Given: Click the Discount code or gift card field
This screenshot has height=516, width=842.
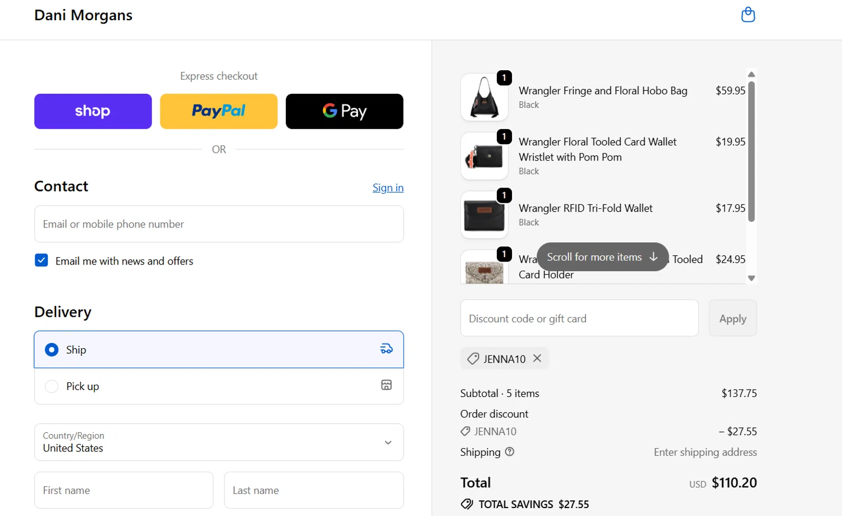Looking at the screenshot, I should 579,318.
